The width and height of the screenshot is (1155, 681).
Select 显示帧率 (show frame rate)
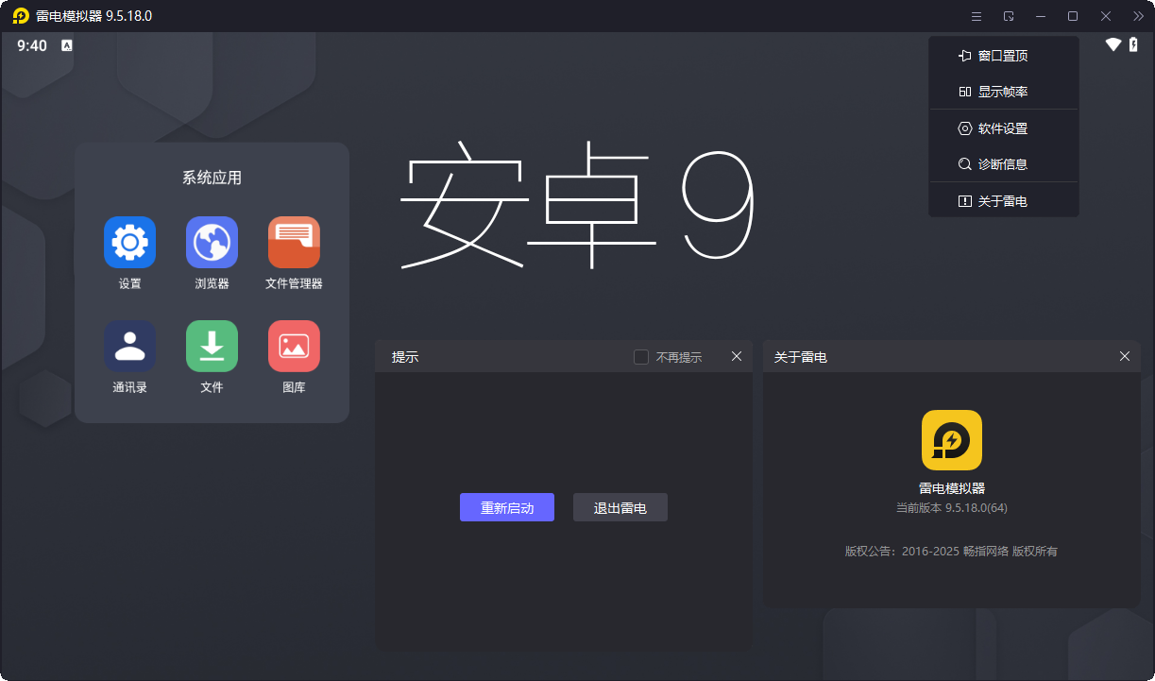tap(1003, 92)
